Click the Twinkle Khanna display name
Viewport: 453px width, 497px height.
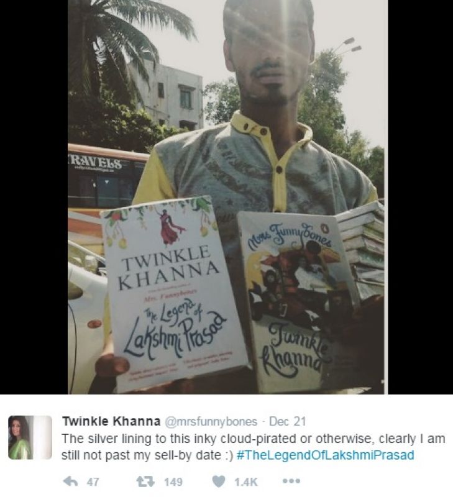pos(111,422)
